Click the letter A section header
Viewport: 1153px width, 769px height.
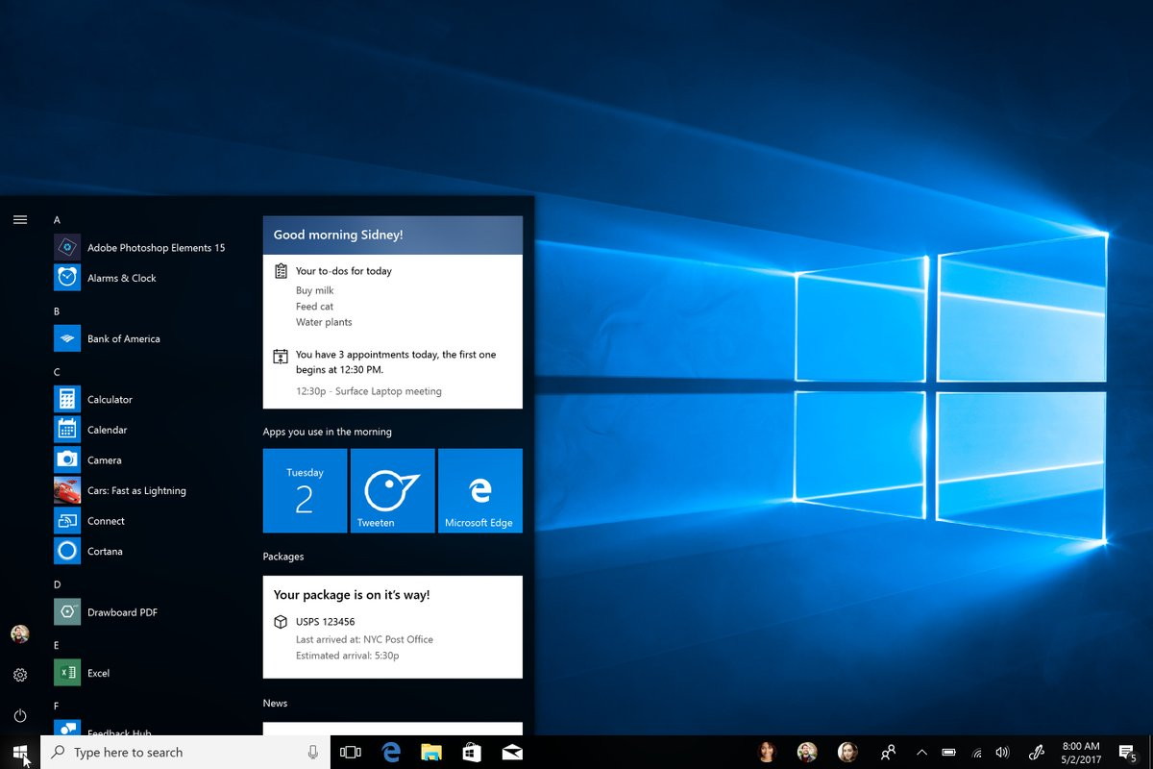tap(57, 220)
